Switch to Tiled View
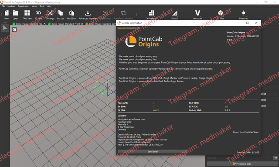279x167 pixels. point(27,14)
